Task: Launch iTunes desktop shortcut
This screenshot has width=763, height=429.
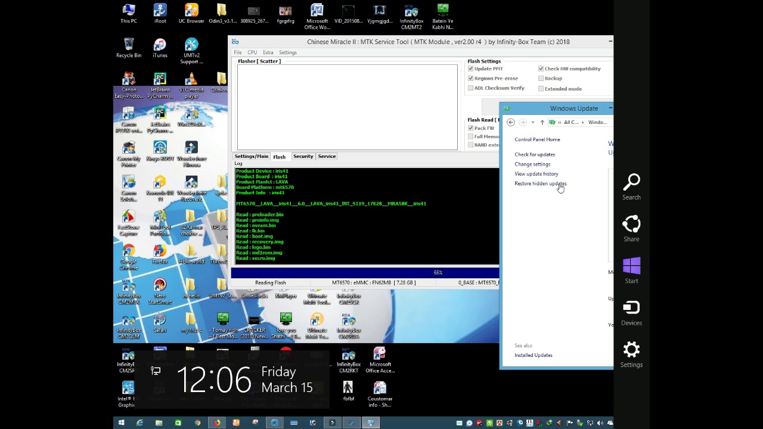Action: click(160, 48)
